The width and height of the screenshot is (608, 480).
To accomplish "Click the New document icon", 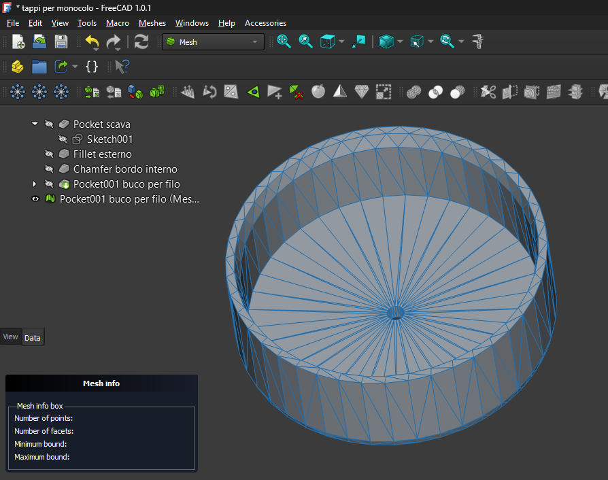I will tap(18, 41).
